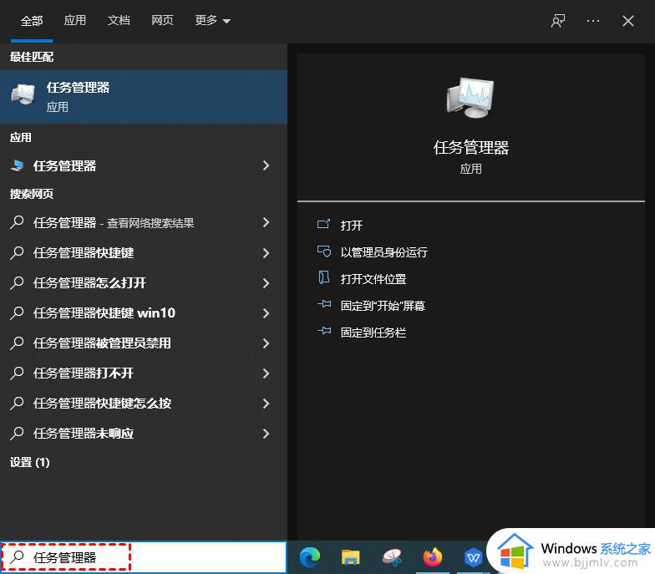This screenshot has width=655, height=574.
Task: Click the open-window icon beside 打开
Action: pos(324,224)
